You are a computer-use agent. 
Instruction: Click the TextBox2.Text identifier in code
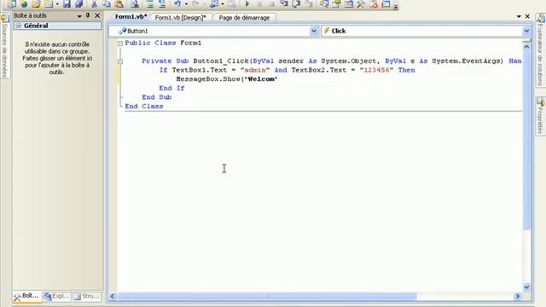[x=319, y=70]
